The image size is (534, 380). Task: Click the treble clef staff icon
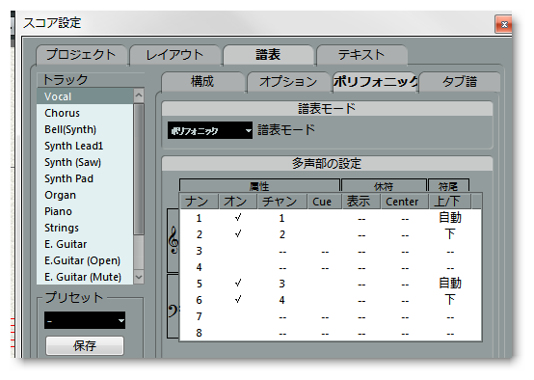point(174,240)
